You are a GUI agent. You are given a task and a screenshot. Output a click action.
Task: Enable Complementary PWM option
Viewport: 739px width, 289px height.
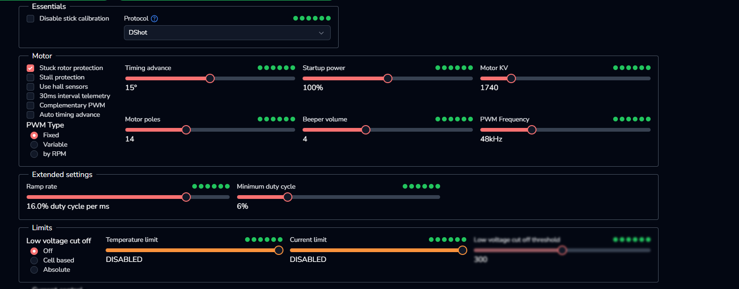30,106
